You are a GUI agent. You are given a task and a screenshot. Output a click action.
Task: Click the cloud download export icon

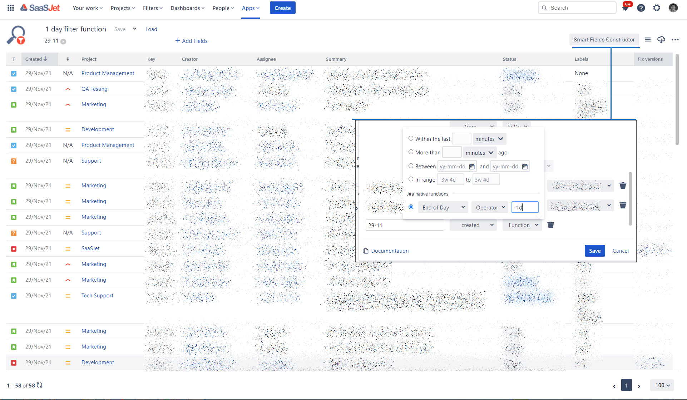(x=661, y=40)
